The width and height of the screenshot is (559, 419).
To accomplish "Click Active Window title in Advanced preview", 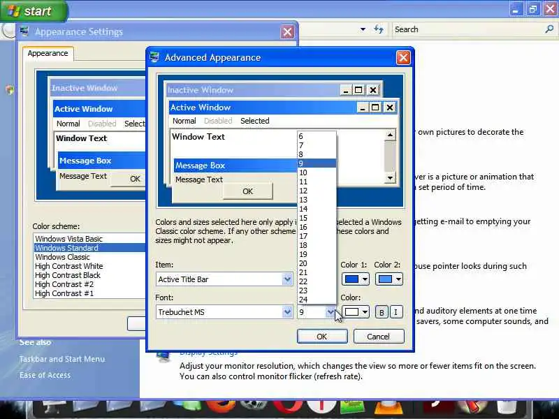I will click(201, 108).
